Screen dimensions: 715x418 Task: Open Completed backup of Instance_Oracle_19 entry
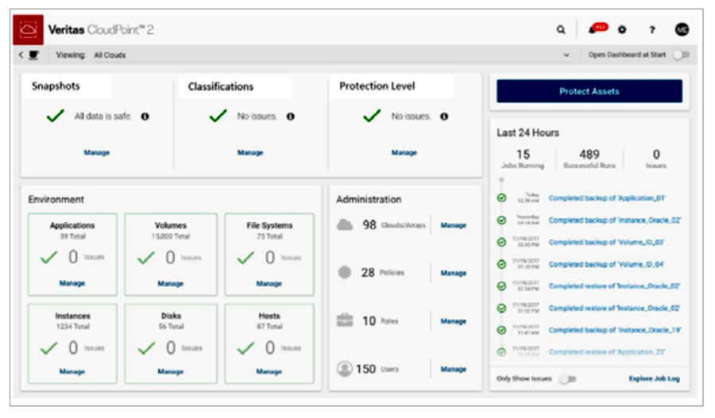pyautogui.click(x=615, y=330)
